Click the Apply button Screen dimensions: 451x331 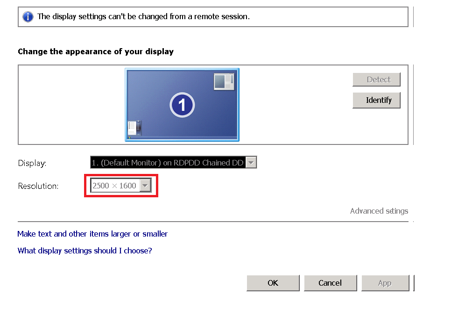click(385, 283)
